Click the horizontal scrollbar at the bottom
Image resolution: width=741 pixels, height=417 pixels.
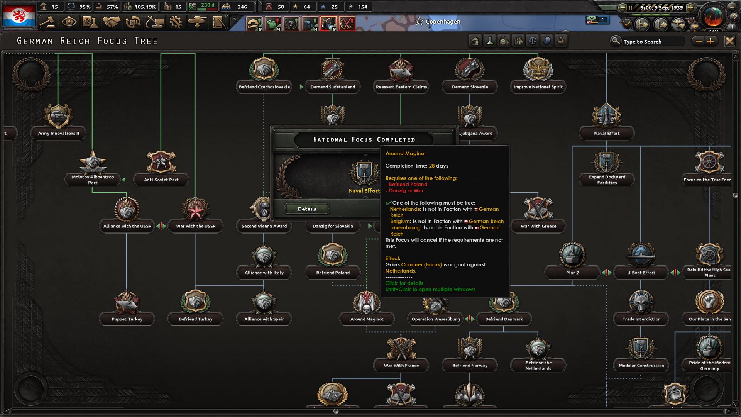[x=336, y=411]
